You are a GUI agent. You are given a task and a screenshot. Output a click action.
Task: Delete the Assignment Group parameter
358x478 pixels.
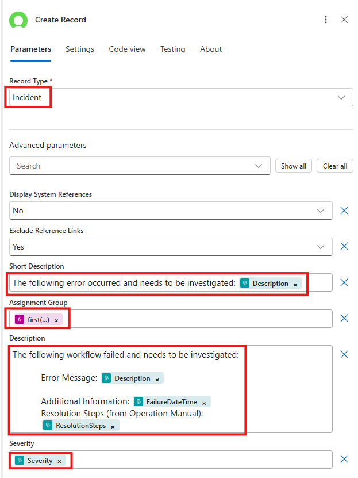344,319
